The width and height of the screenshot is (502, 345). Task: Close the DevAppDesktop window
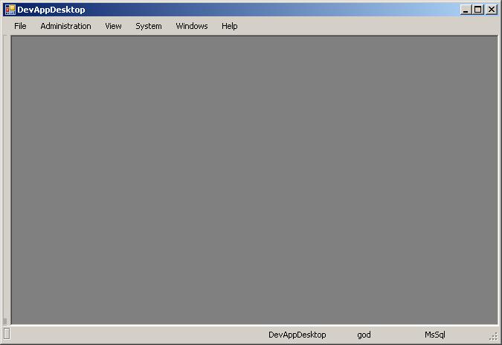(x=491, y=10)
